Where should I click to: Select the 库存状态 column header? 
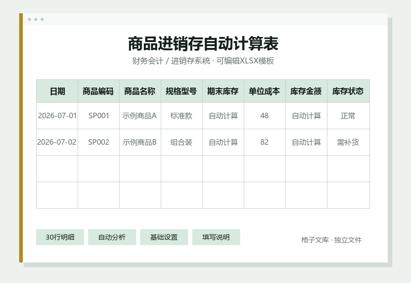348,91
